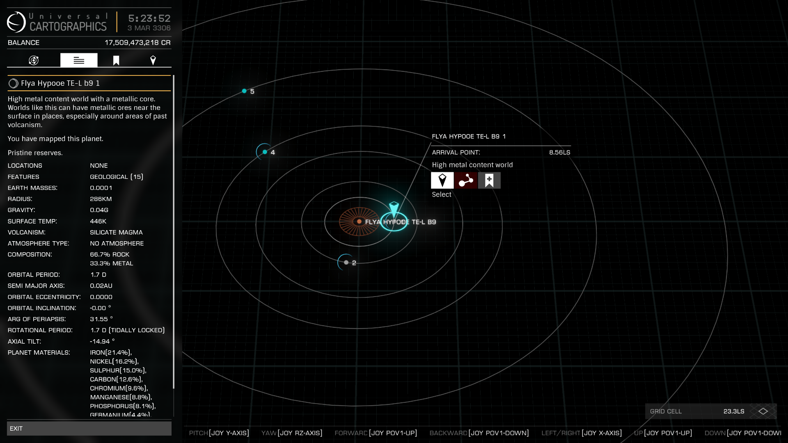The image size is (788, 443).
Task: Click the add bookmark icon in tooltip
Action: 489,180
